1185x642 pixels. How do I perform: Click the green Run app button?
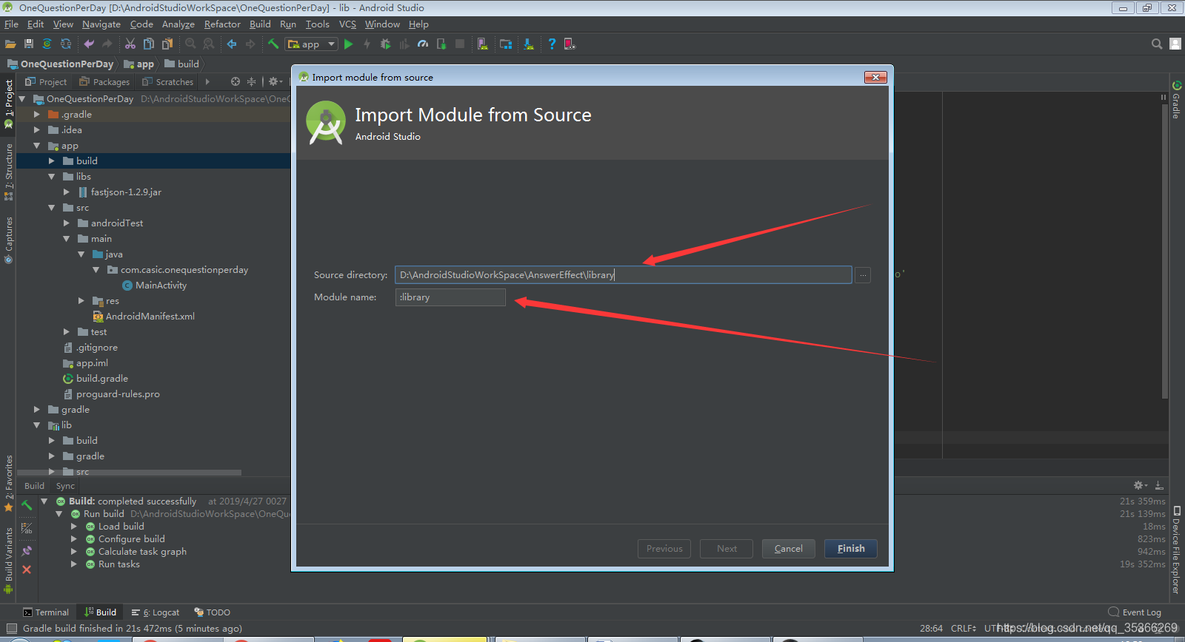point(349,44)
